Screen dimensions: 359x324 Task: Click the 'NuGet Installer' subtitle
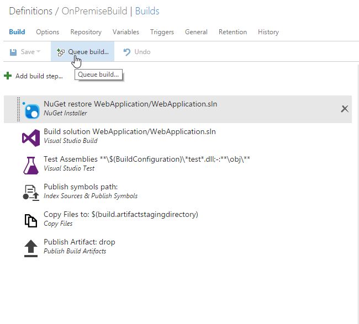[65, 113]
